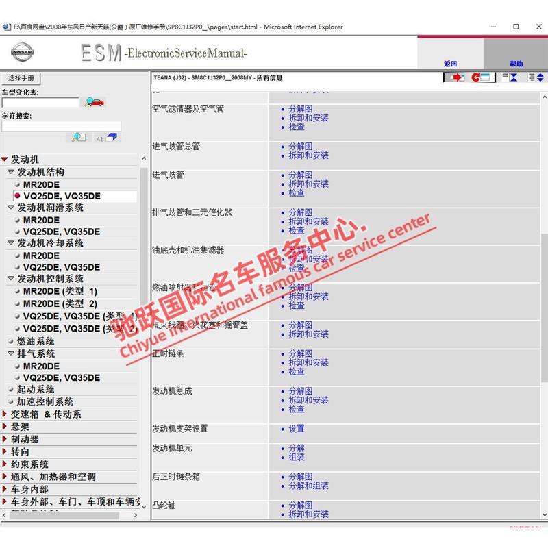Select MR20DE (类型 1) item
The width and height of the screenshot is (548, 548).
pos(60,291)
